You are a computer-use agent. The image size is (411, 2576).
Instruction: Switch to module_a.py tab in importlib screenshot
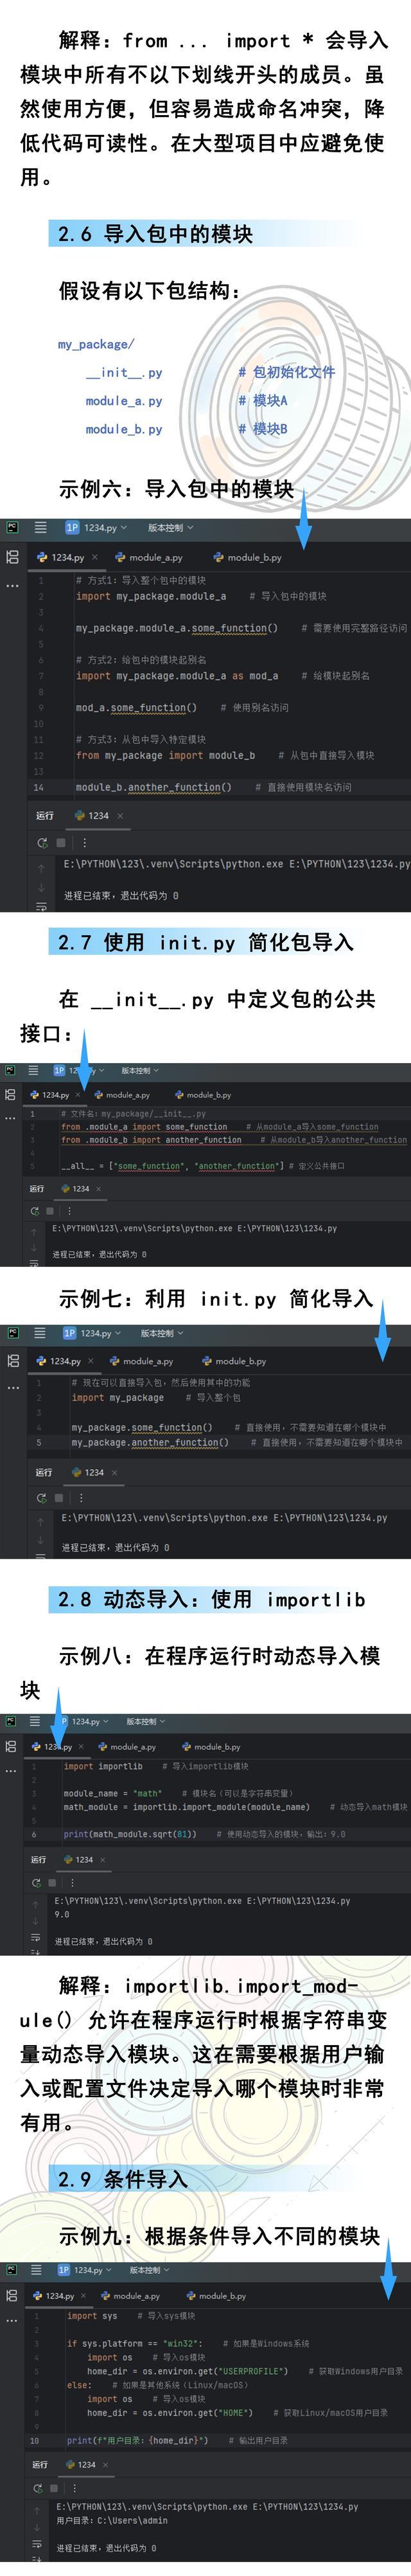click(x=127, y=1747)
